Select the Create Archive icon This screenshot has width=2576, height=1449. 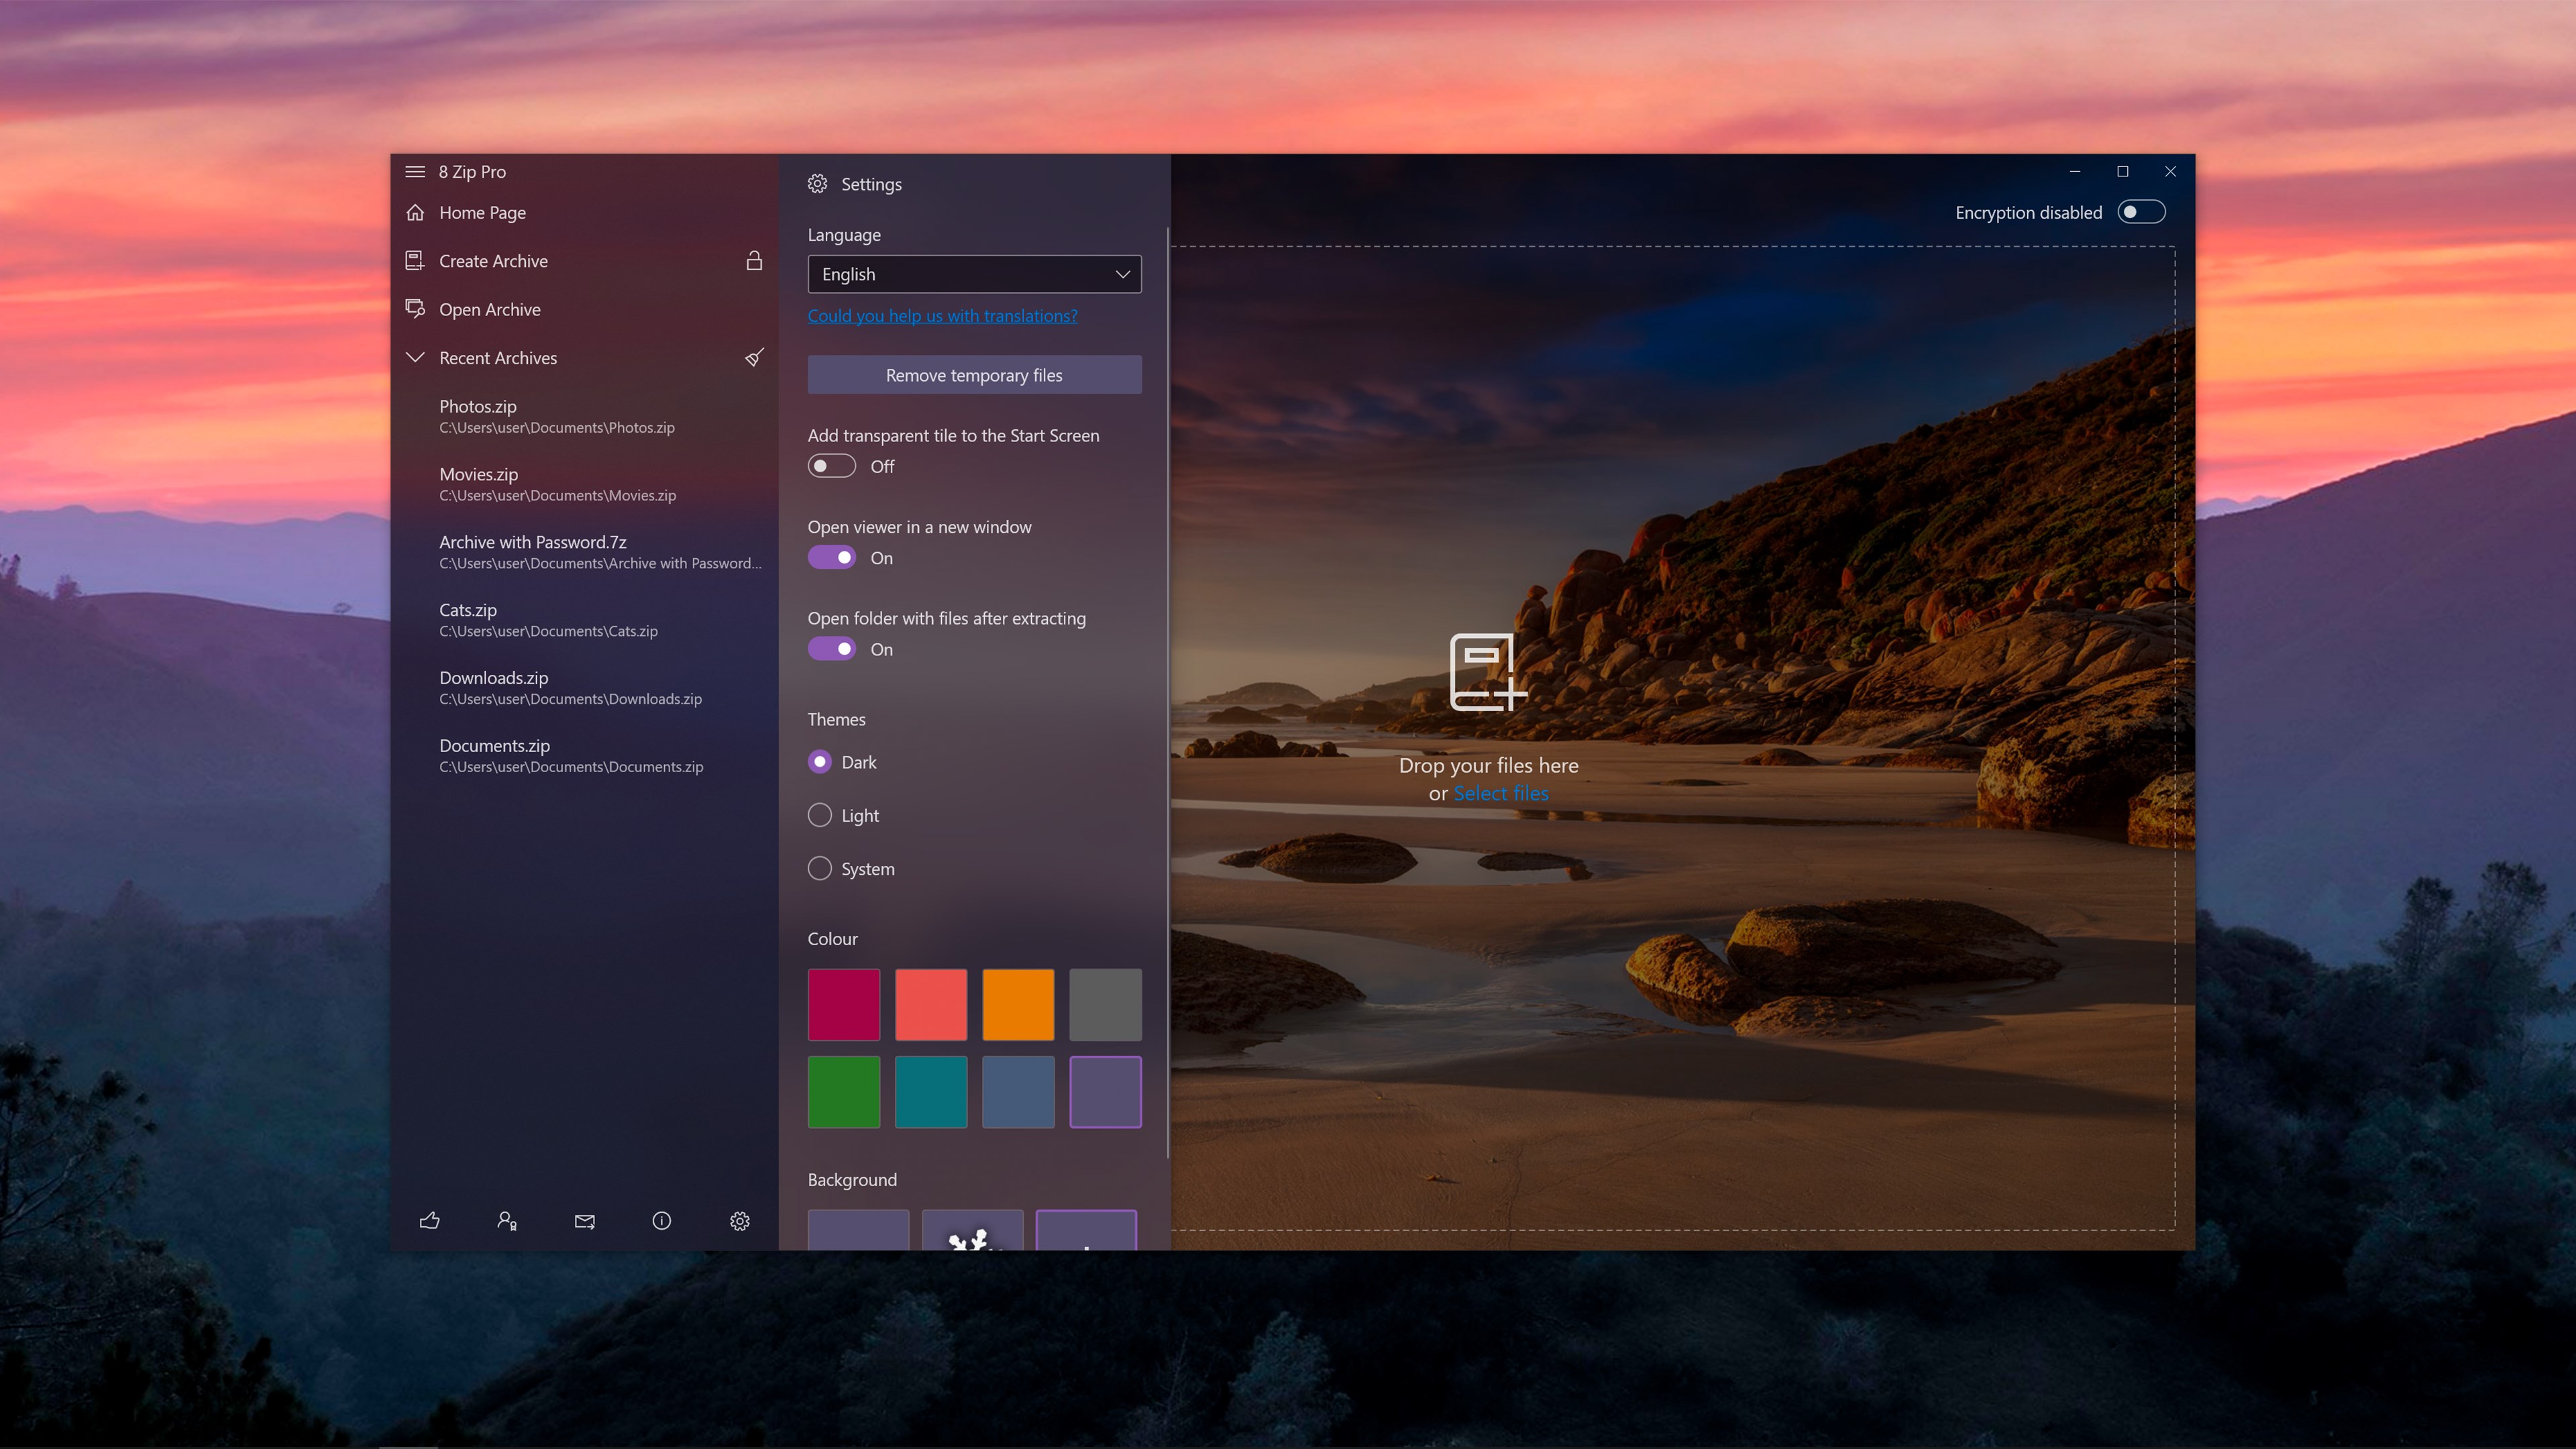[x=415, y=260]
